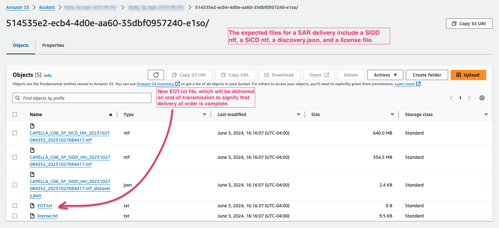Image resolution: width=499 pixels, height=228 pixels.
Task: Click the Copy URL button
Action: (x=235, y=75)
